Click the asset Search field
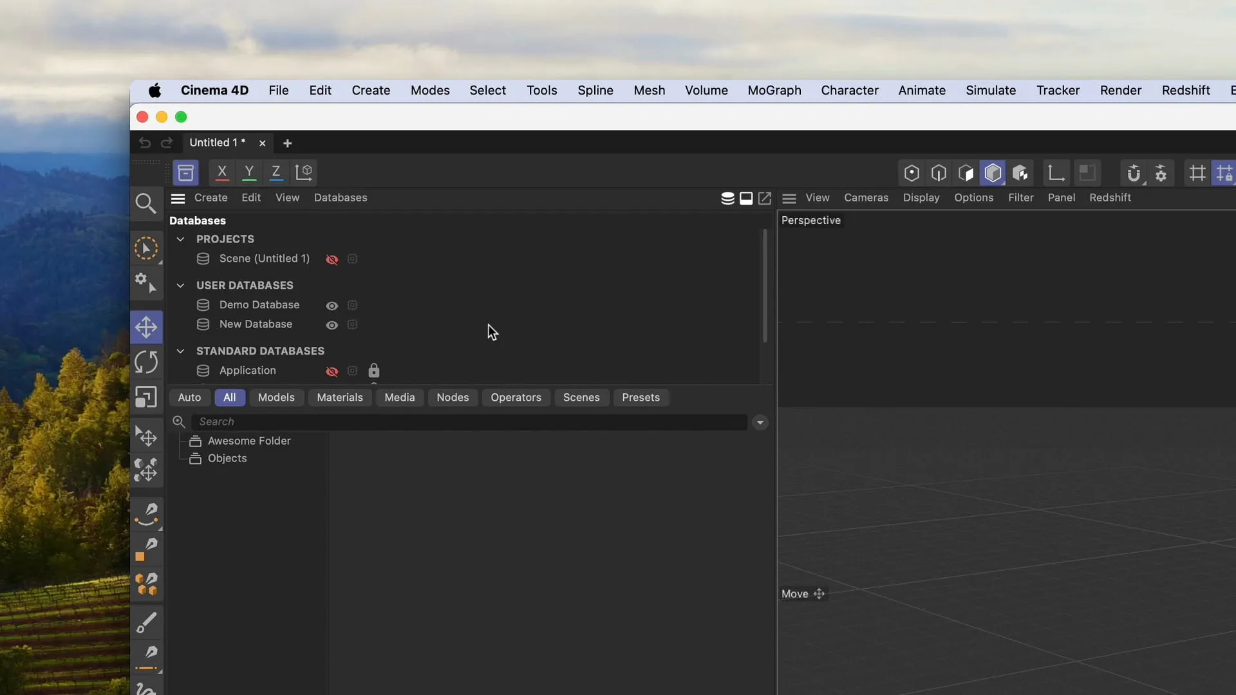Image resolution: width=1236 pixels, height=695 pixels. point(469,422)
